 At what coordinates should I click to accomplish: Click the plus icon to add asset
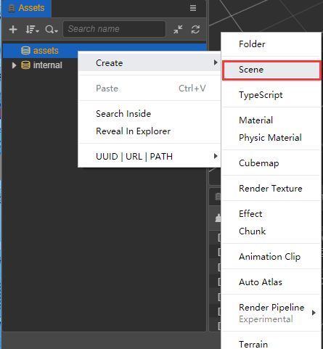[x=13, y=30]
